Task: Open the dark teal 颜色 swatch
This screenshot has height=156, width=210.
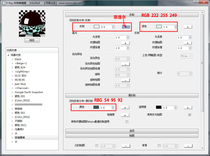Action: pyautogui.click(x=96, y=107)
